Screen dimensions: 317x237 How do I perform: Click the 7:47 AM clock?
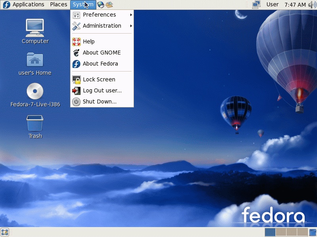pos(295,5)
